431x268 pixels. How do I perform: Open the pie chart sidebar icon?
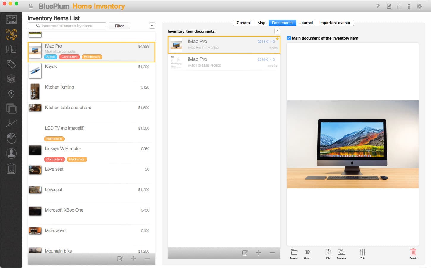coord(11,138)
